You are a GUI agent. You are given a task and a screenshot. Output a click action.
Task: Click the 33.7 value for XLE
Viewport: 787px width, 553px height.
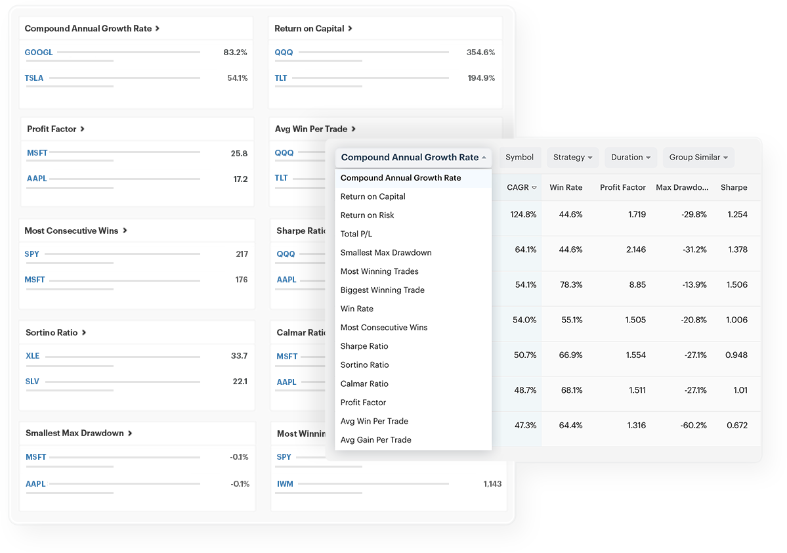pyautogui.click(x=240, y=355)
